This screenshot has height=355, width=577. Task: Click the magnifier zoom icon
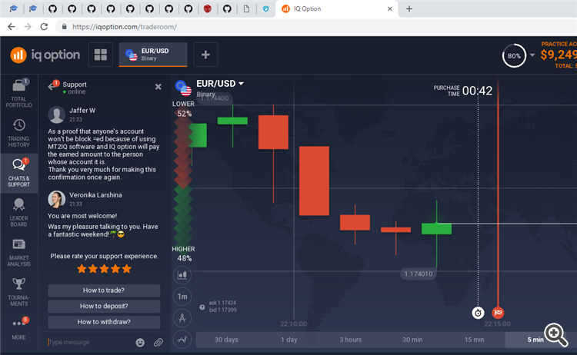tap(556, 335)
